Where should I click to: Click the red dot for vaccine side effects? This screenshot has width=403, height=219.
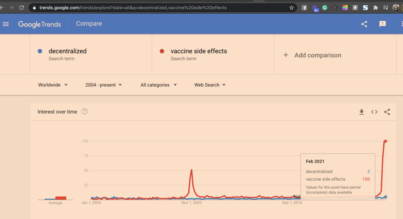[x=162, y=51]
